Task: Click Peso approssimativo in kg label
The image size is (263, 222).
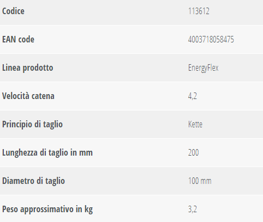Action: coord(47,209)
